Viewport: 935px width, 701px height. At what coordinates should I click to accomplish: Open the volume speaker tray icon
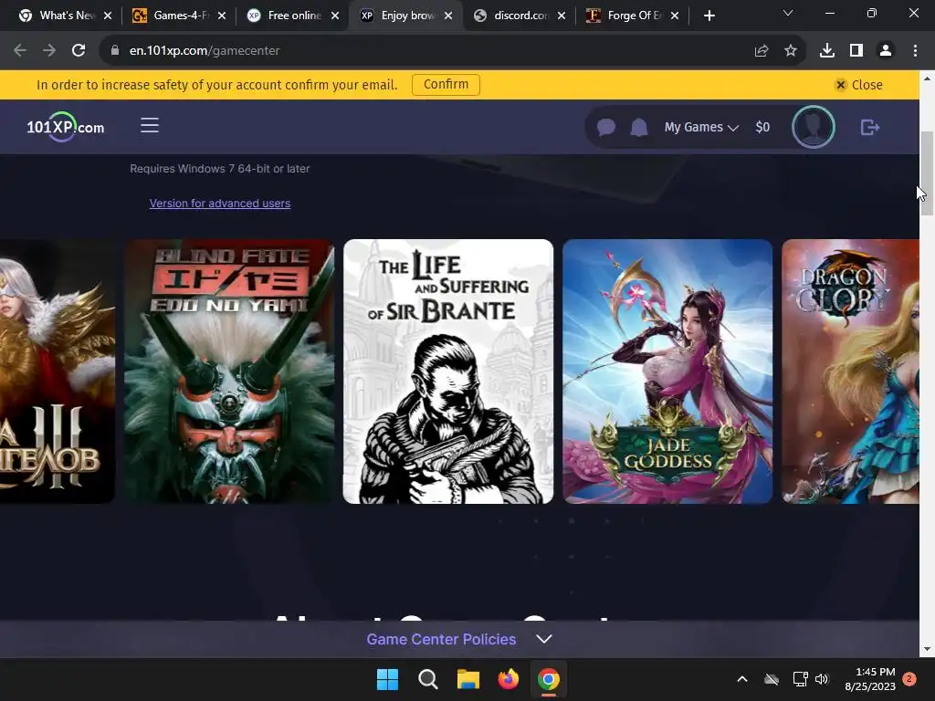coord(822,679)
